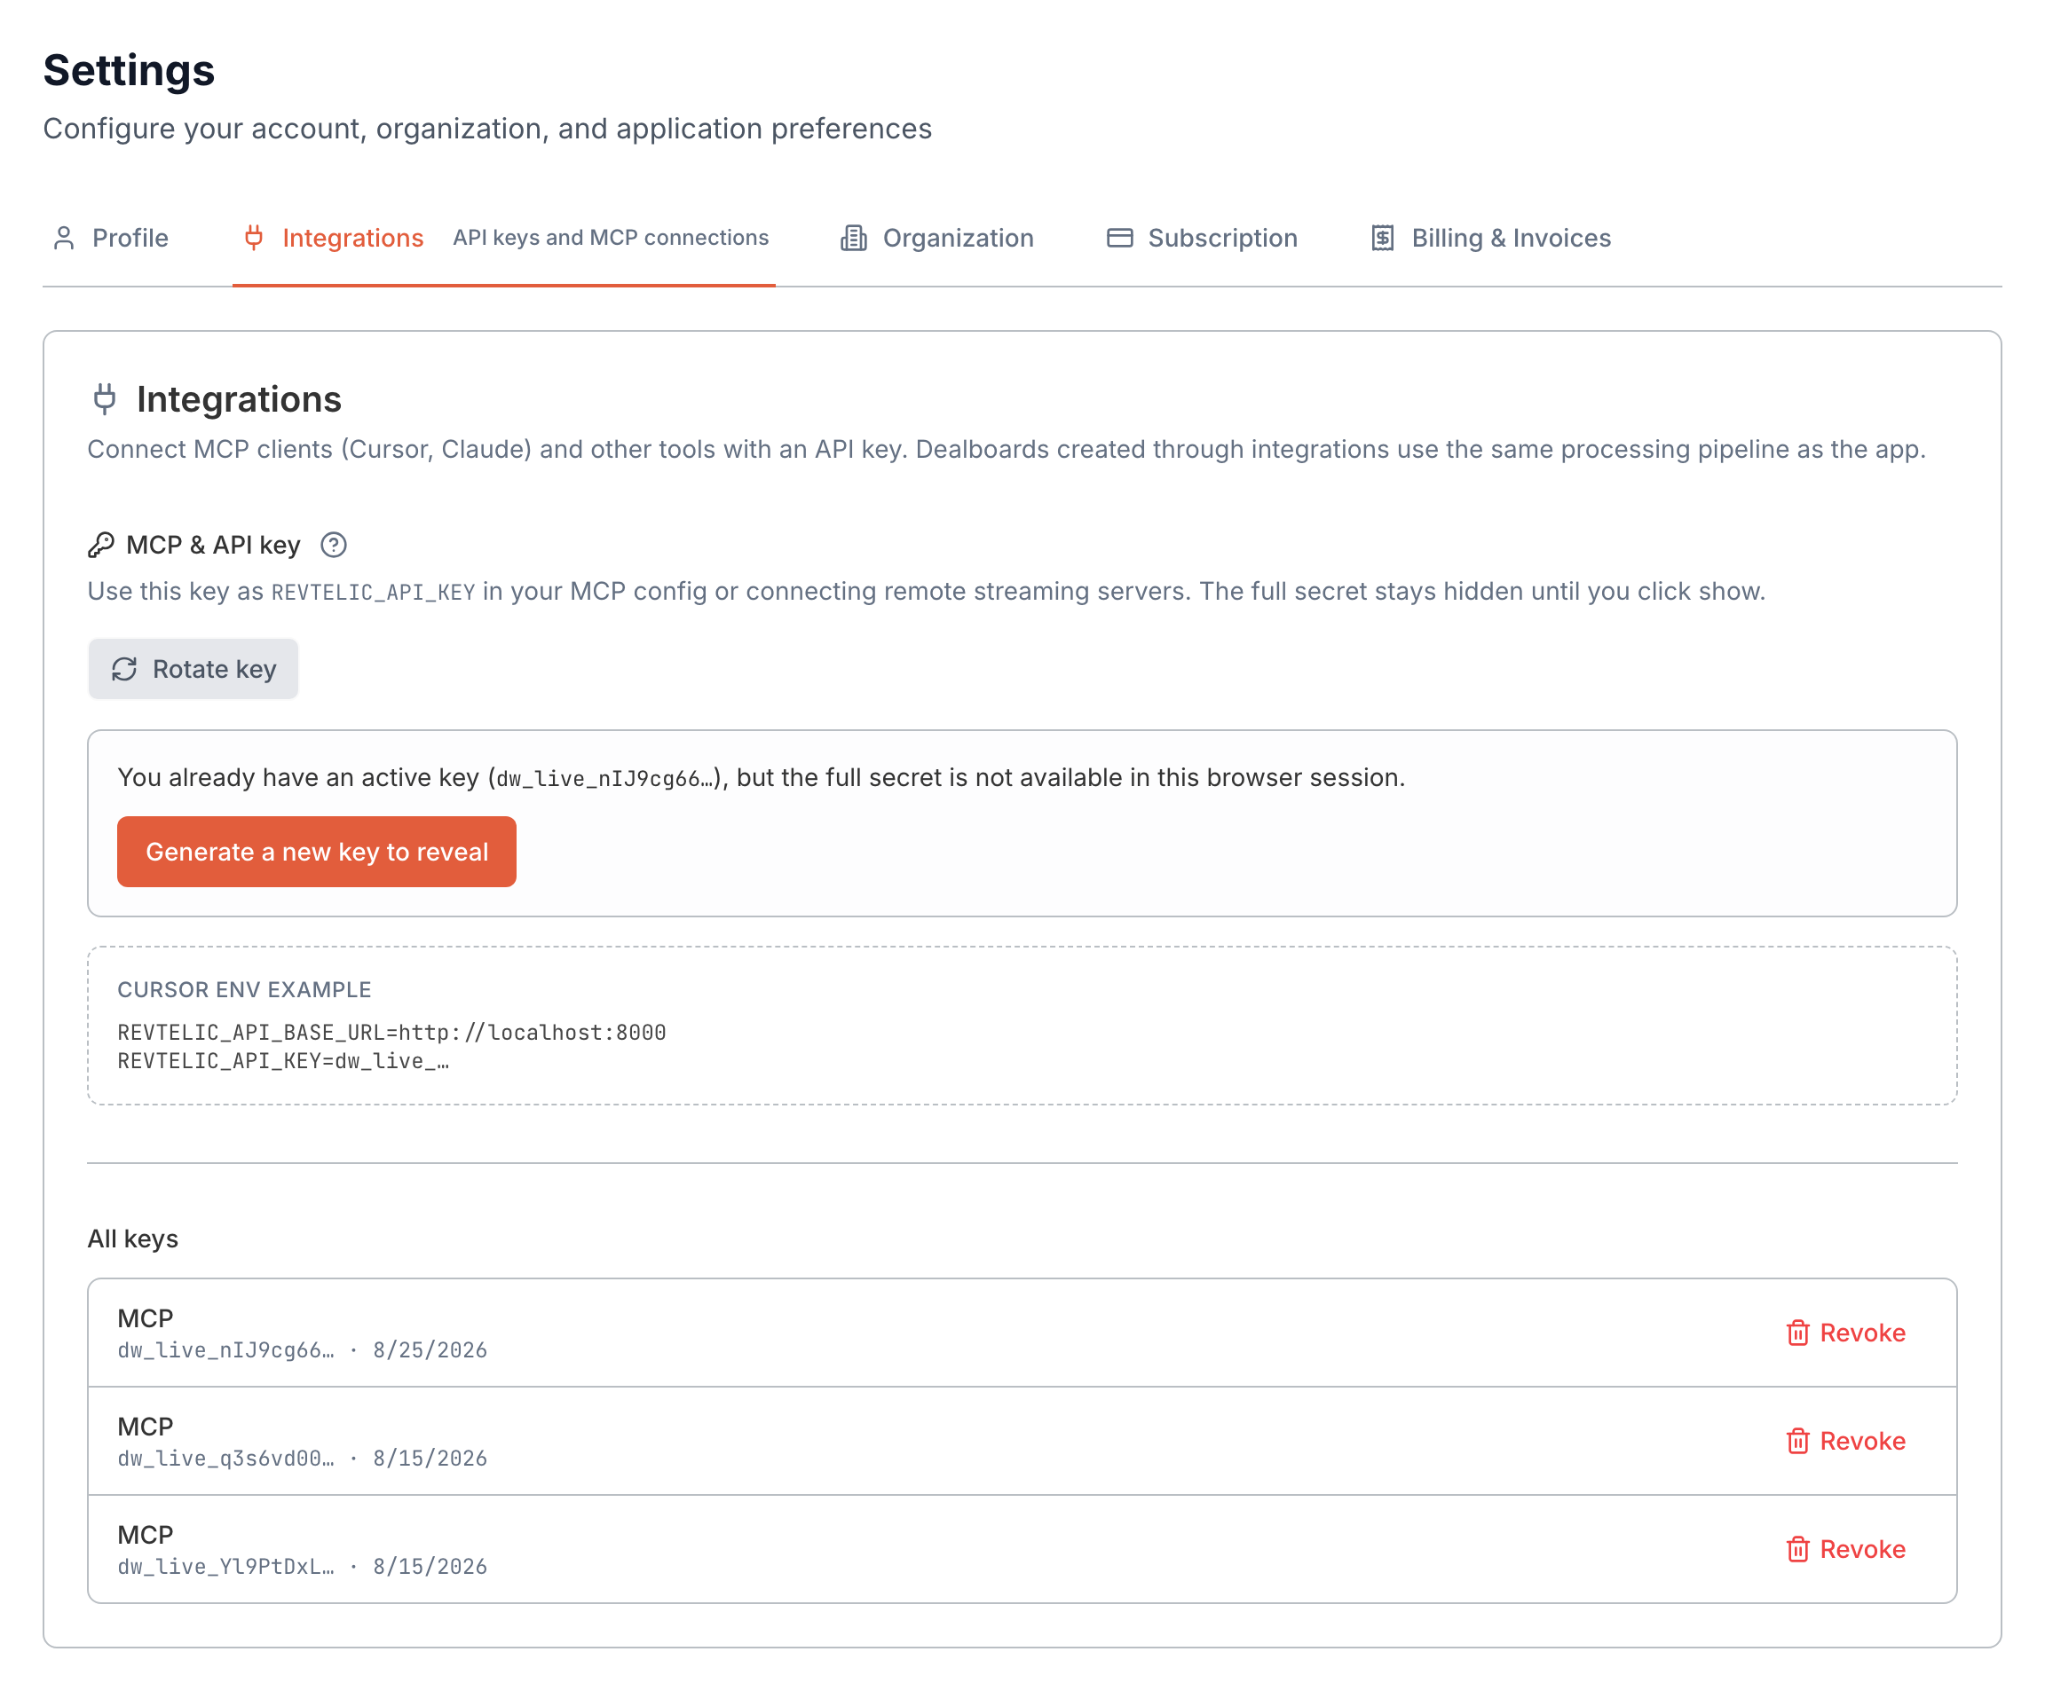Click the Billing receipt icon
This screenshot has height=1691, width=2045.
1383,238
